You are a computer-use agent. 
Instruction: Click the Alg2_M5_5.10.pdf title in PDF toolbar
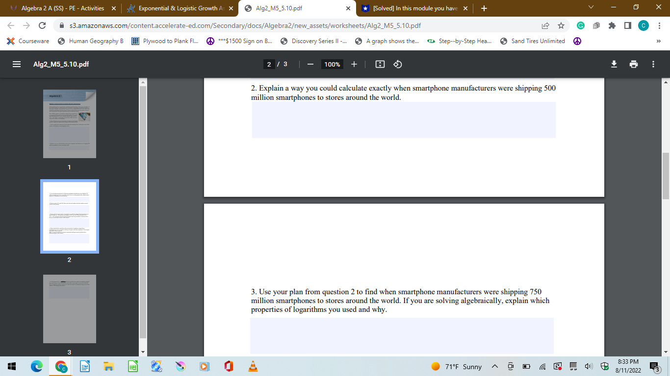coord(61,64)
